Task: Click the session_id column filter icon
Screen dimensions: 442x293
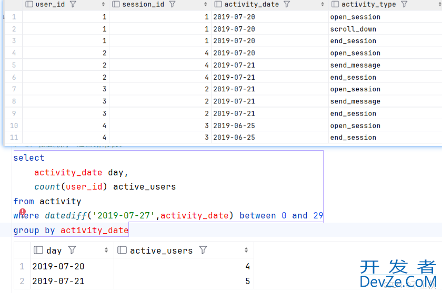Action: (172, 4)
